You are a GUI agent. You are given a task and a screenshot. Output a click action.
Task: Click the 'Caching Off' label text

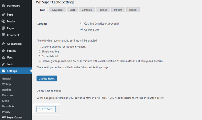coord(92,30)
